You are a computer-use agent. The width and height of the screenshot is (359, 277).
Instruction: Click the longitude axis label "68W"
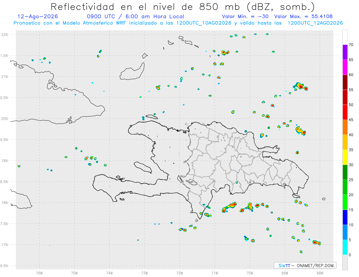320,273
